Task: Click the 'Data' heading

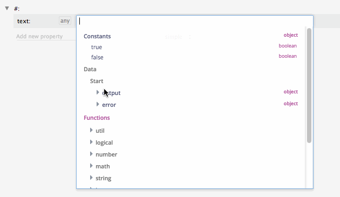Action: click(90, 69)
